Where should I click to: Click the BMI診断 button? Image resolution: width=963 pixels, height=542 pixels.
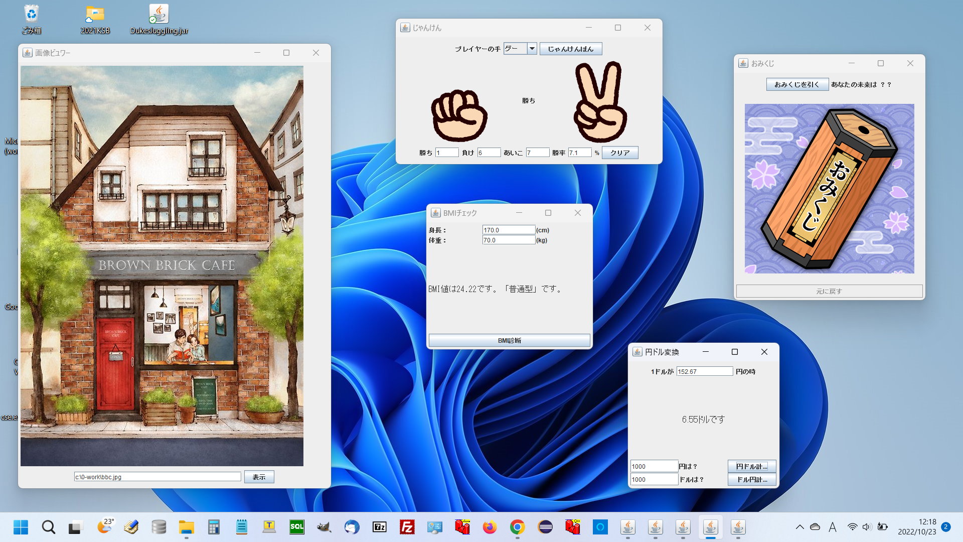[x=510, y=340]
